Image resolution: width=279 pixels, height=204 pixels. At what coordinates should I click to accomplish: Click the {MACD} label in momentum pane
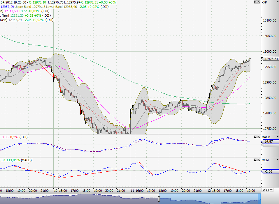coord(26,160)
